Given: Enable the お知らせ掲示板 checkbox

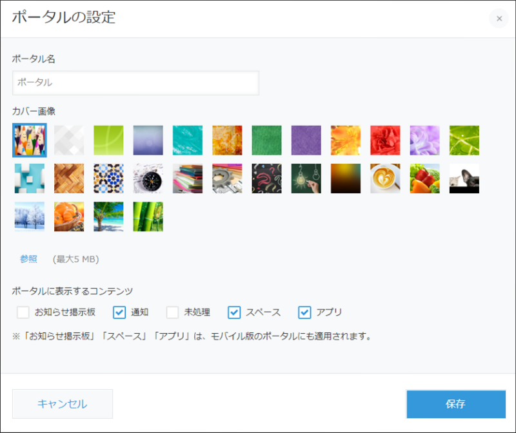Looking at the screenshot, I should tap(23, 313).
